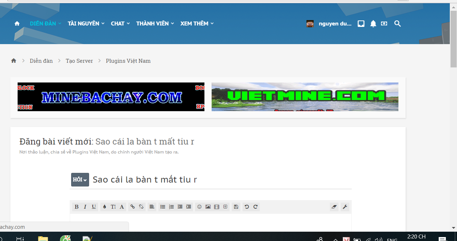Save the post as a draft
Viewport: 457px width, 241px height.
(236, 207)
